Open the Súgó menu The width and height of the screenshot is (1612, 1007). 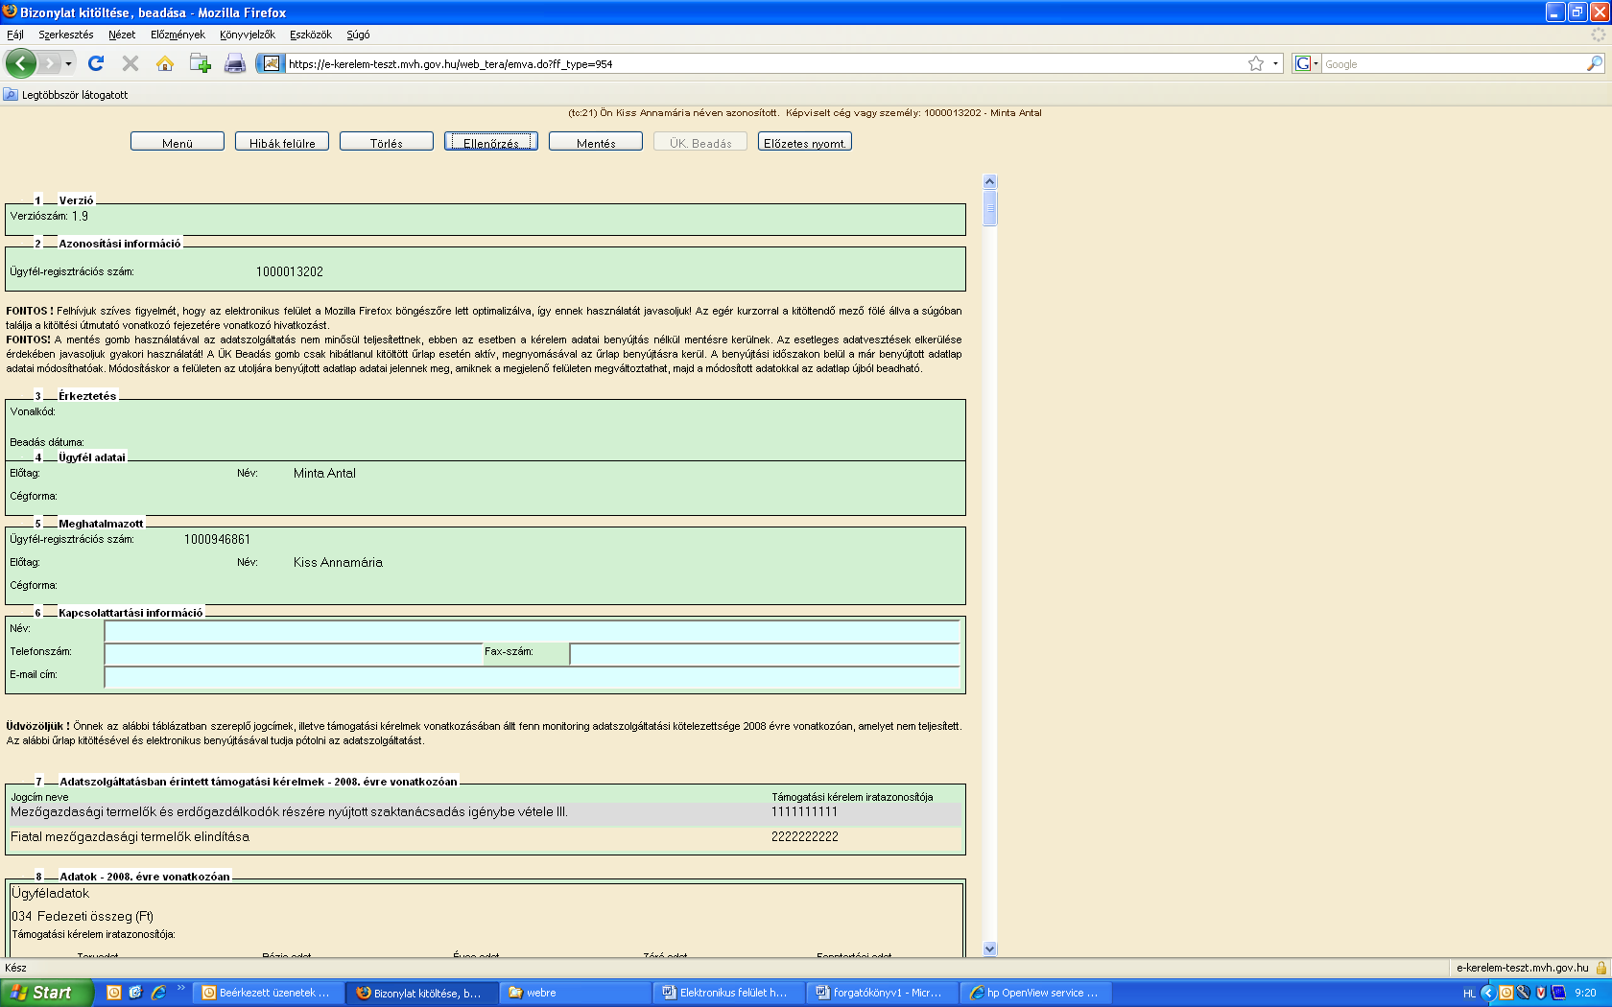tap(358, 35)
